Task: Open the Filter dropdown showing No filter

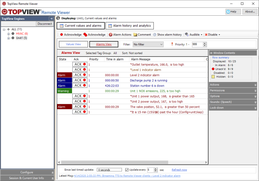Action: tap(148, 44)
